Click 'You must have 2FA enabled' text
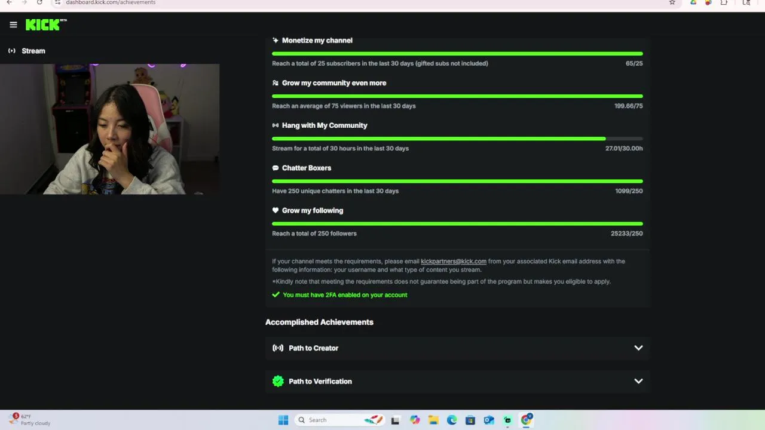The image size is (765, 430). coord(345,295)
